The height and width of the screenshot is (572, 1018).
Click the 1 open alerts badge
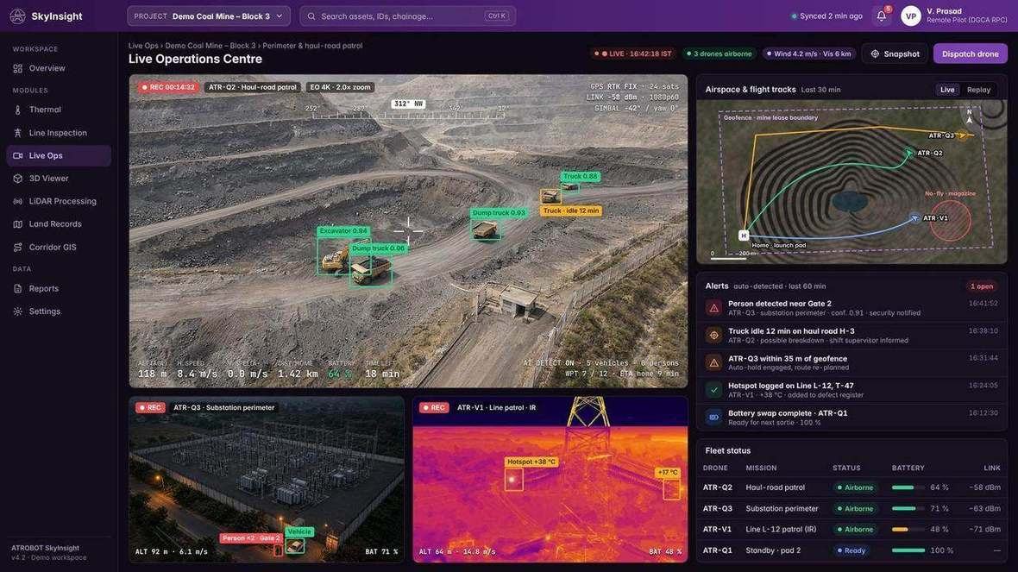[x=982, y=286]
